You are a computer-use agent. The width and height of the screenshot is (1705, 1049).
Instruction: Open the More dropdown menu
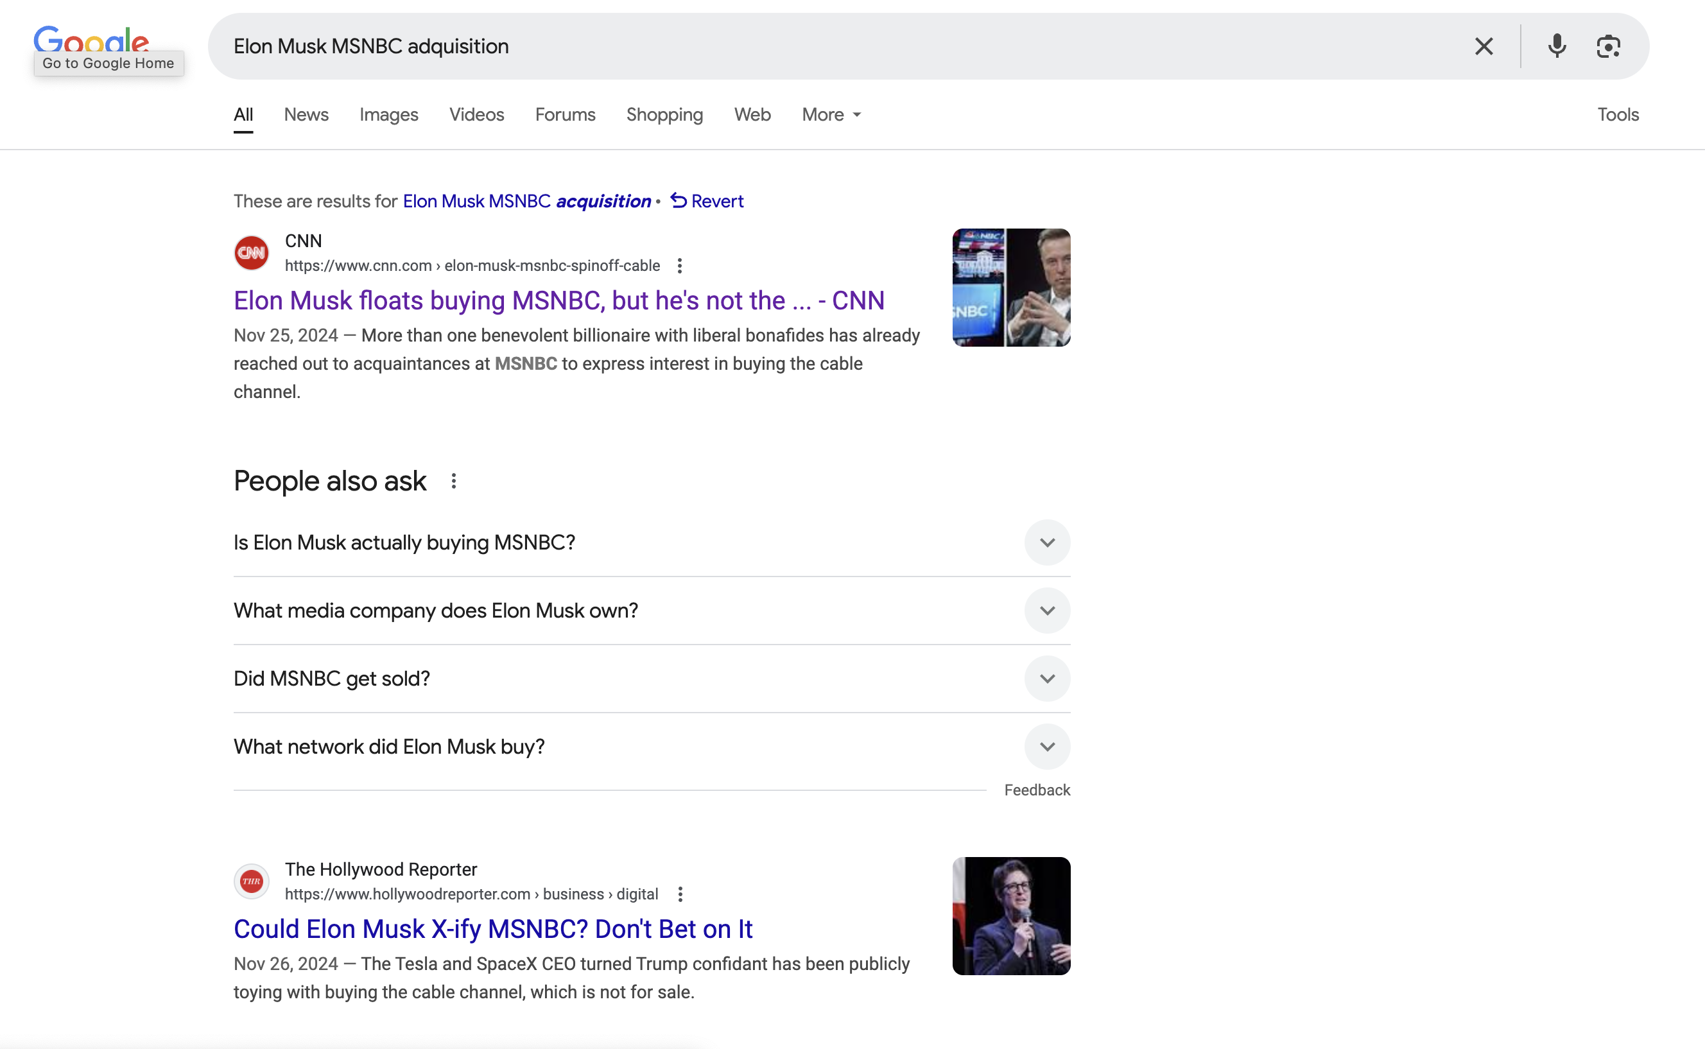[831, 114]
